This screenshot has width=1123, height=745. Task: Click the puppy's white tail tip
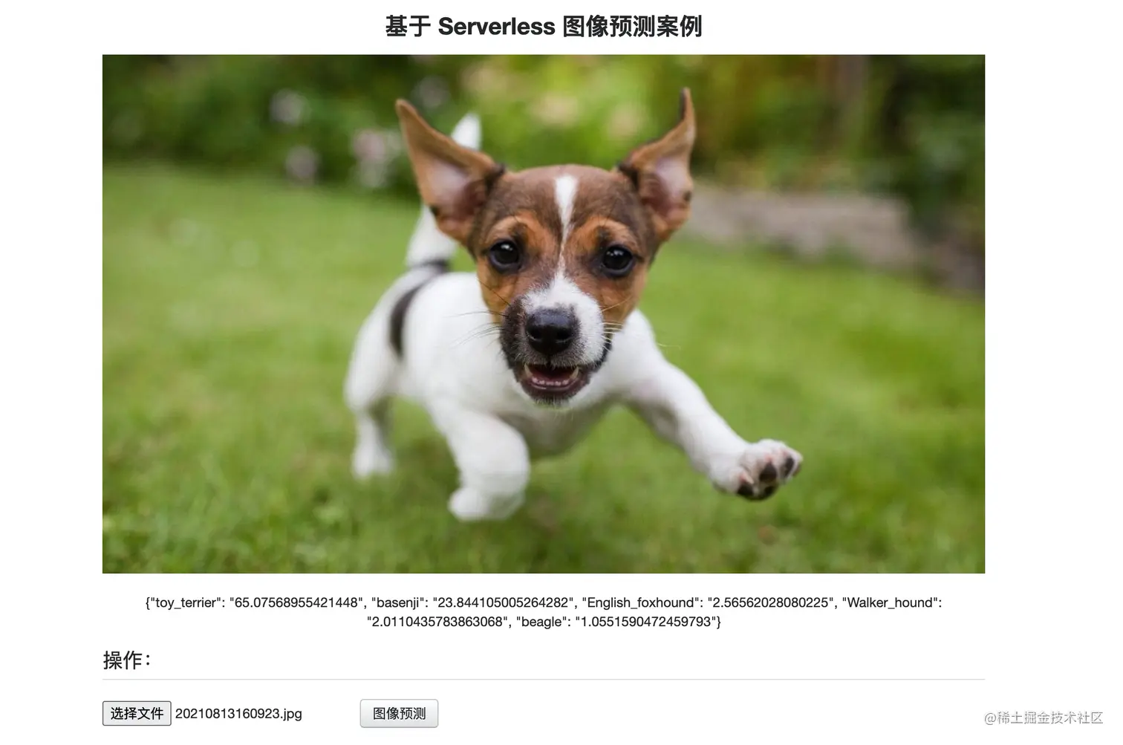467,132
